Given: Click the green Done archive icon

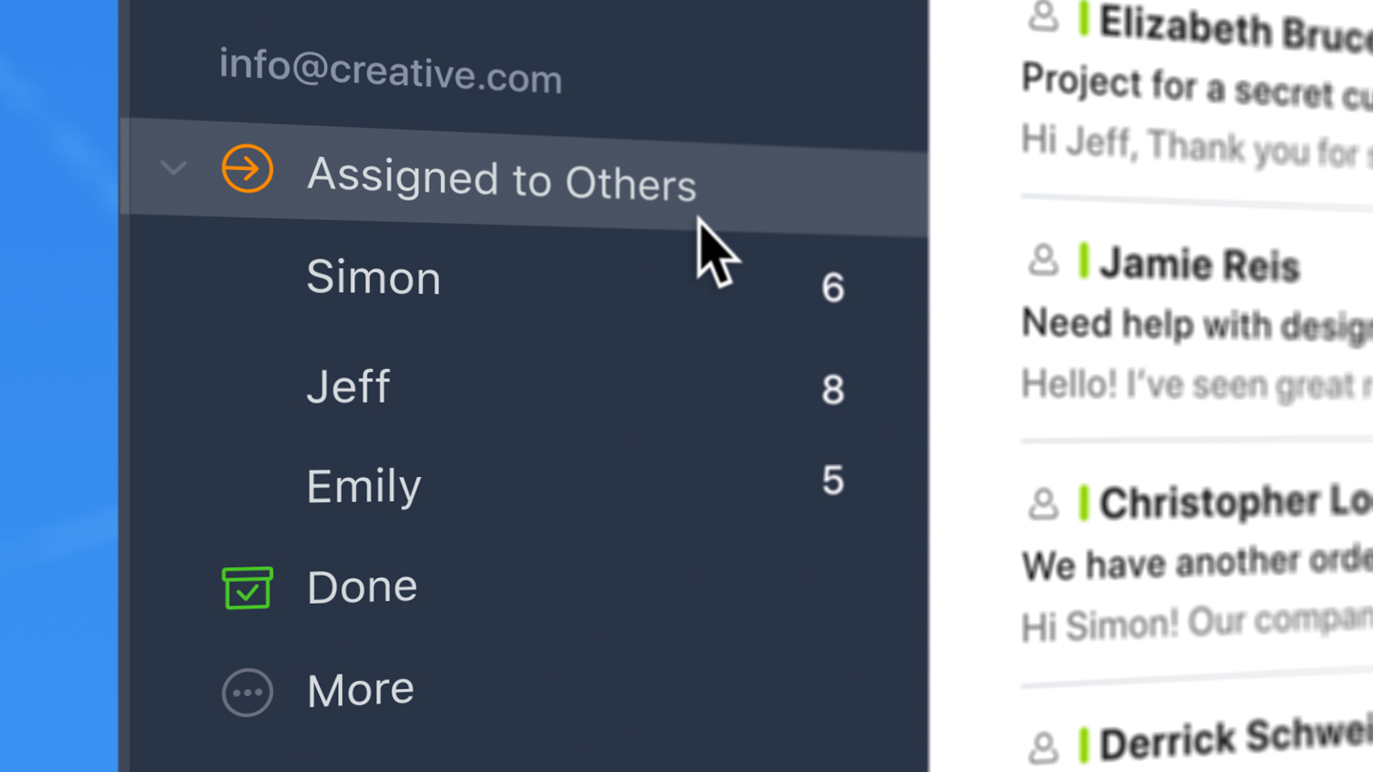Looking at the screenshot, I should click(247, 588).
